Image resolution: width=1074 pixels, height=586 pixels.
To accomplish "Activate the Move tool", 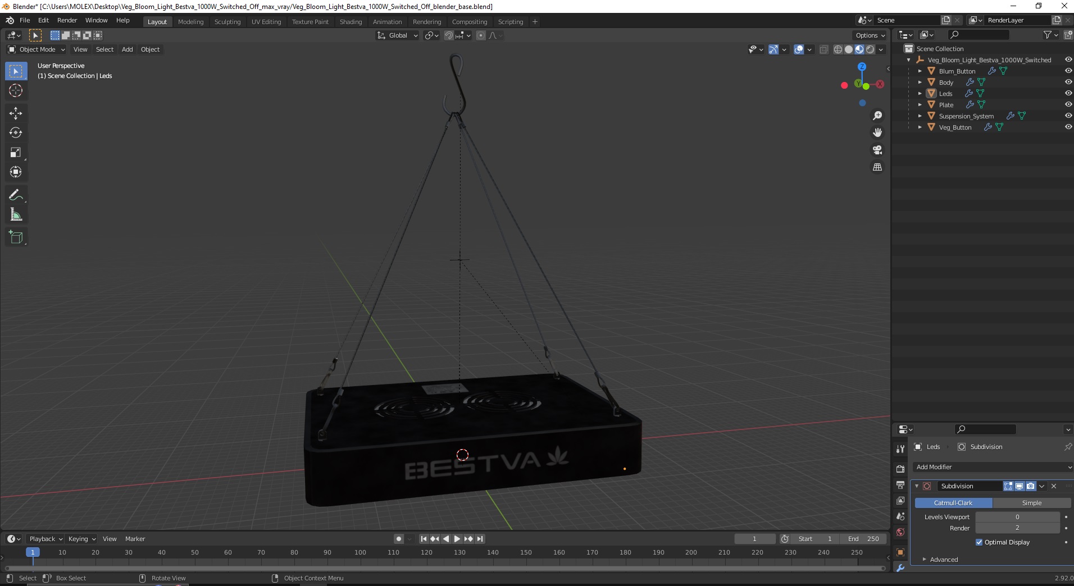I will 16,113.
